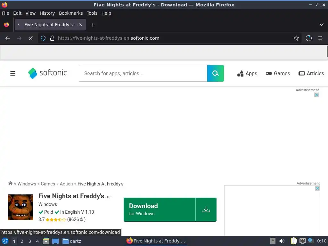This screenshot has width=328, height=246.
Task: Open update notification tray icon
Action: 311,241
